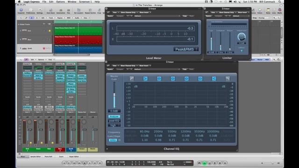
Task: Open the Options menu
Action: (x=60, y=2)
